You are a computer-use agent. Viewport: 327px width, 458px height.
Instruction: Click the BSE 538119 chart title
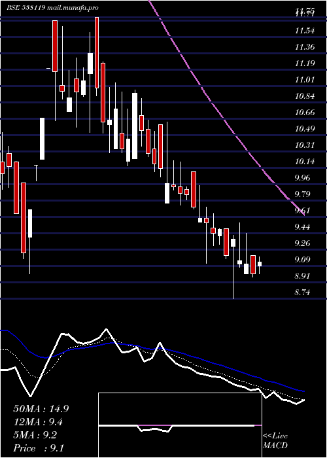coord(52,8)
